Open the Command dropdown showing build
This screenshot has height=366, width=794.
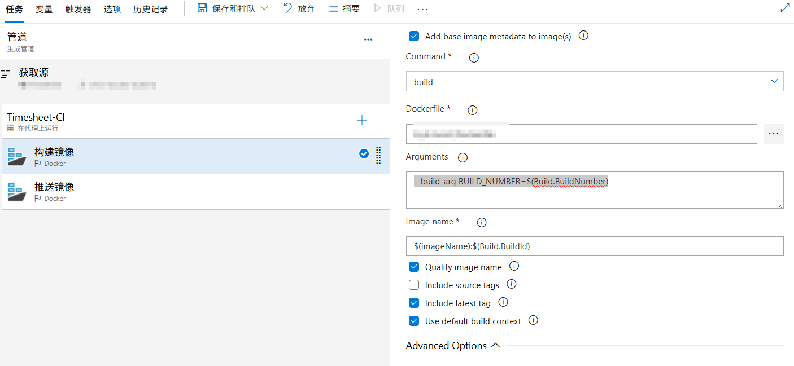595,81
